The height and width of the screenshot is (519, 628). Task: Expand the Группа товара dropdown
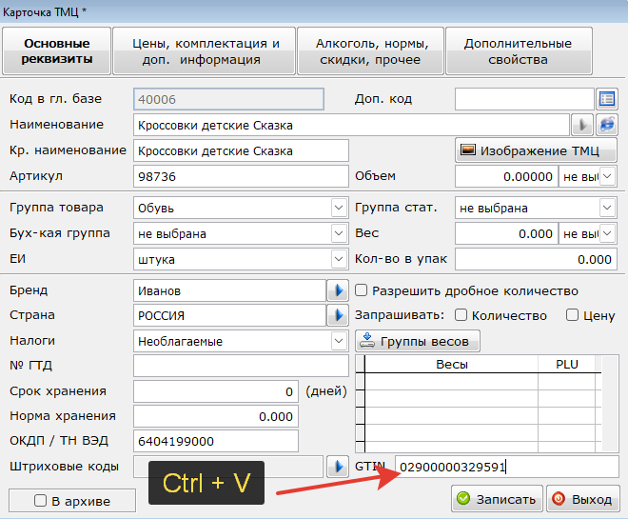tap(339, 208)
